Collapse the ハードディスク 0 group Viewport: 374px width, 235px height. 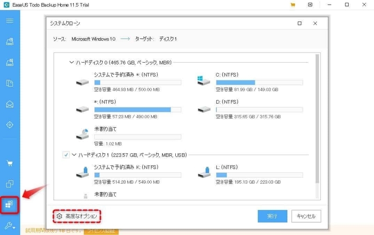(x=72, y=62)
